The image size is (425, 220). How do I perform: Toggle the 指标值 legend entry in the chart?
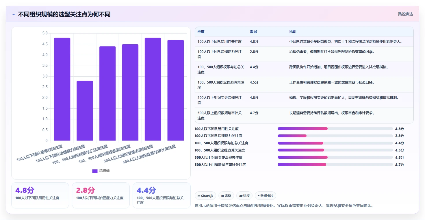101,171
